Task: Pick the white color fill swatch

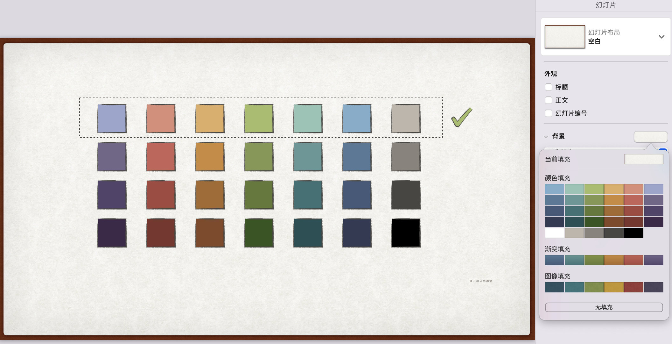Action: click(554, 233)
